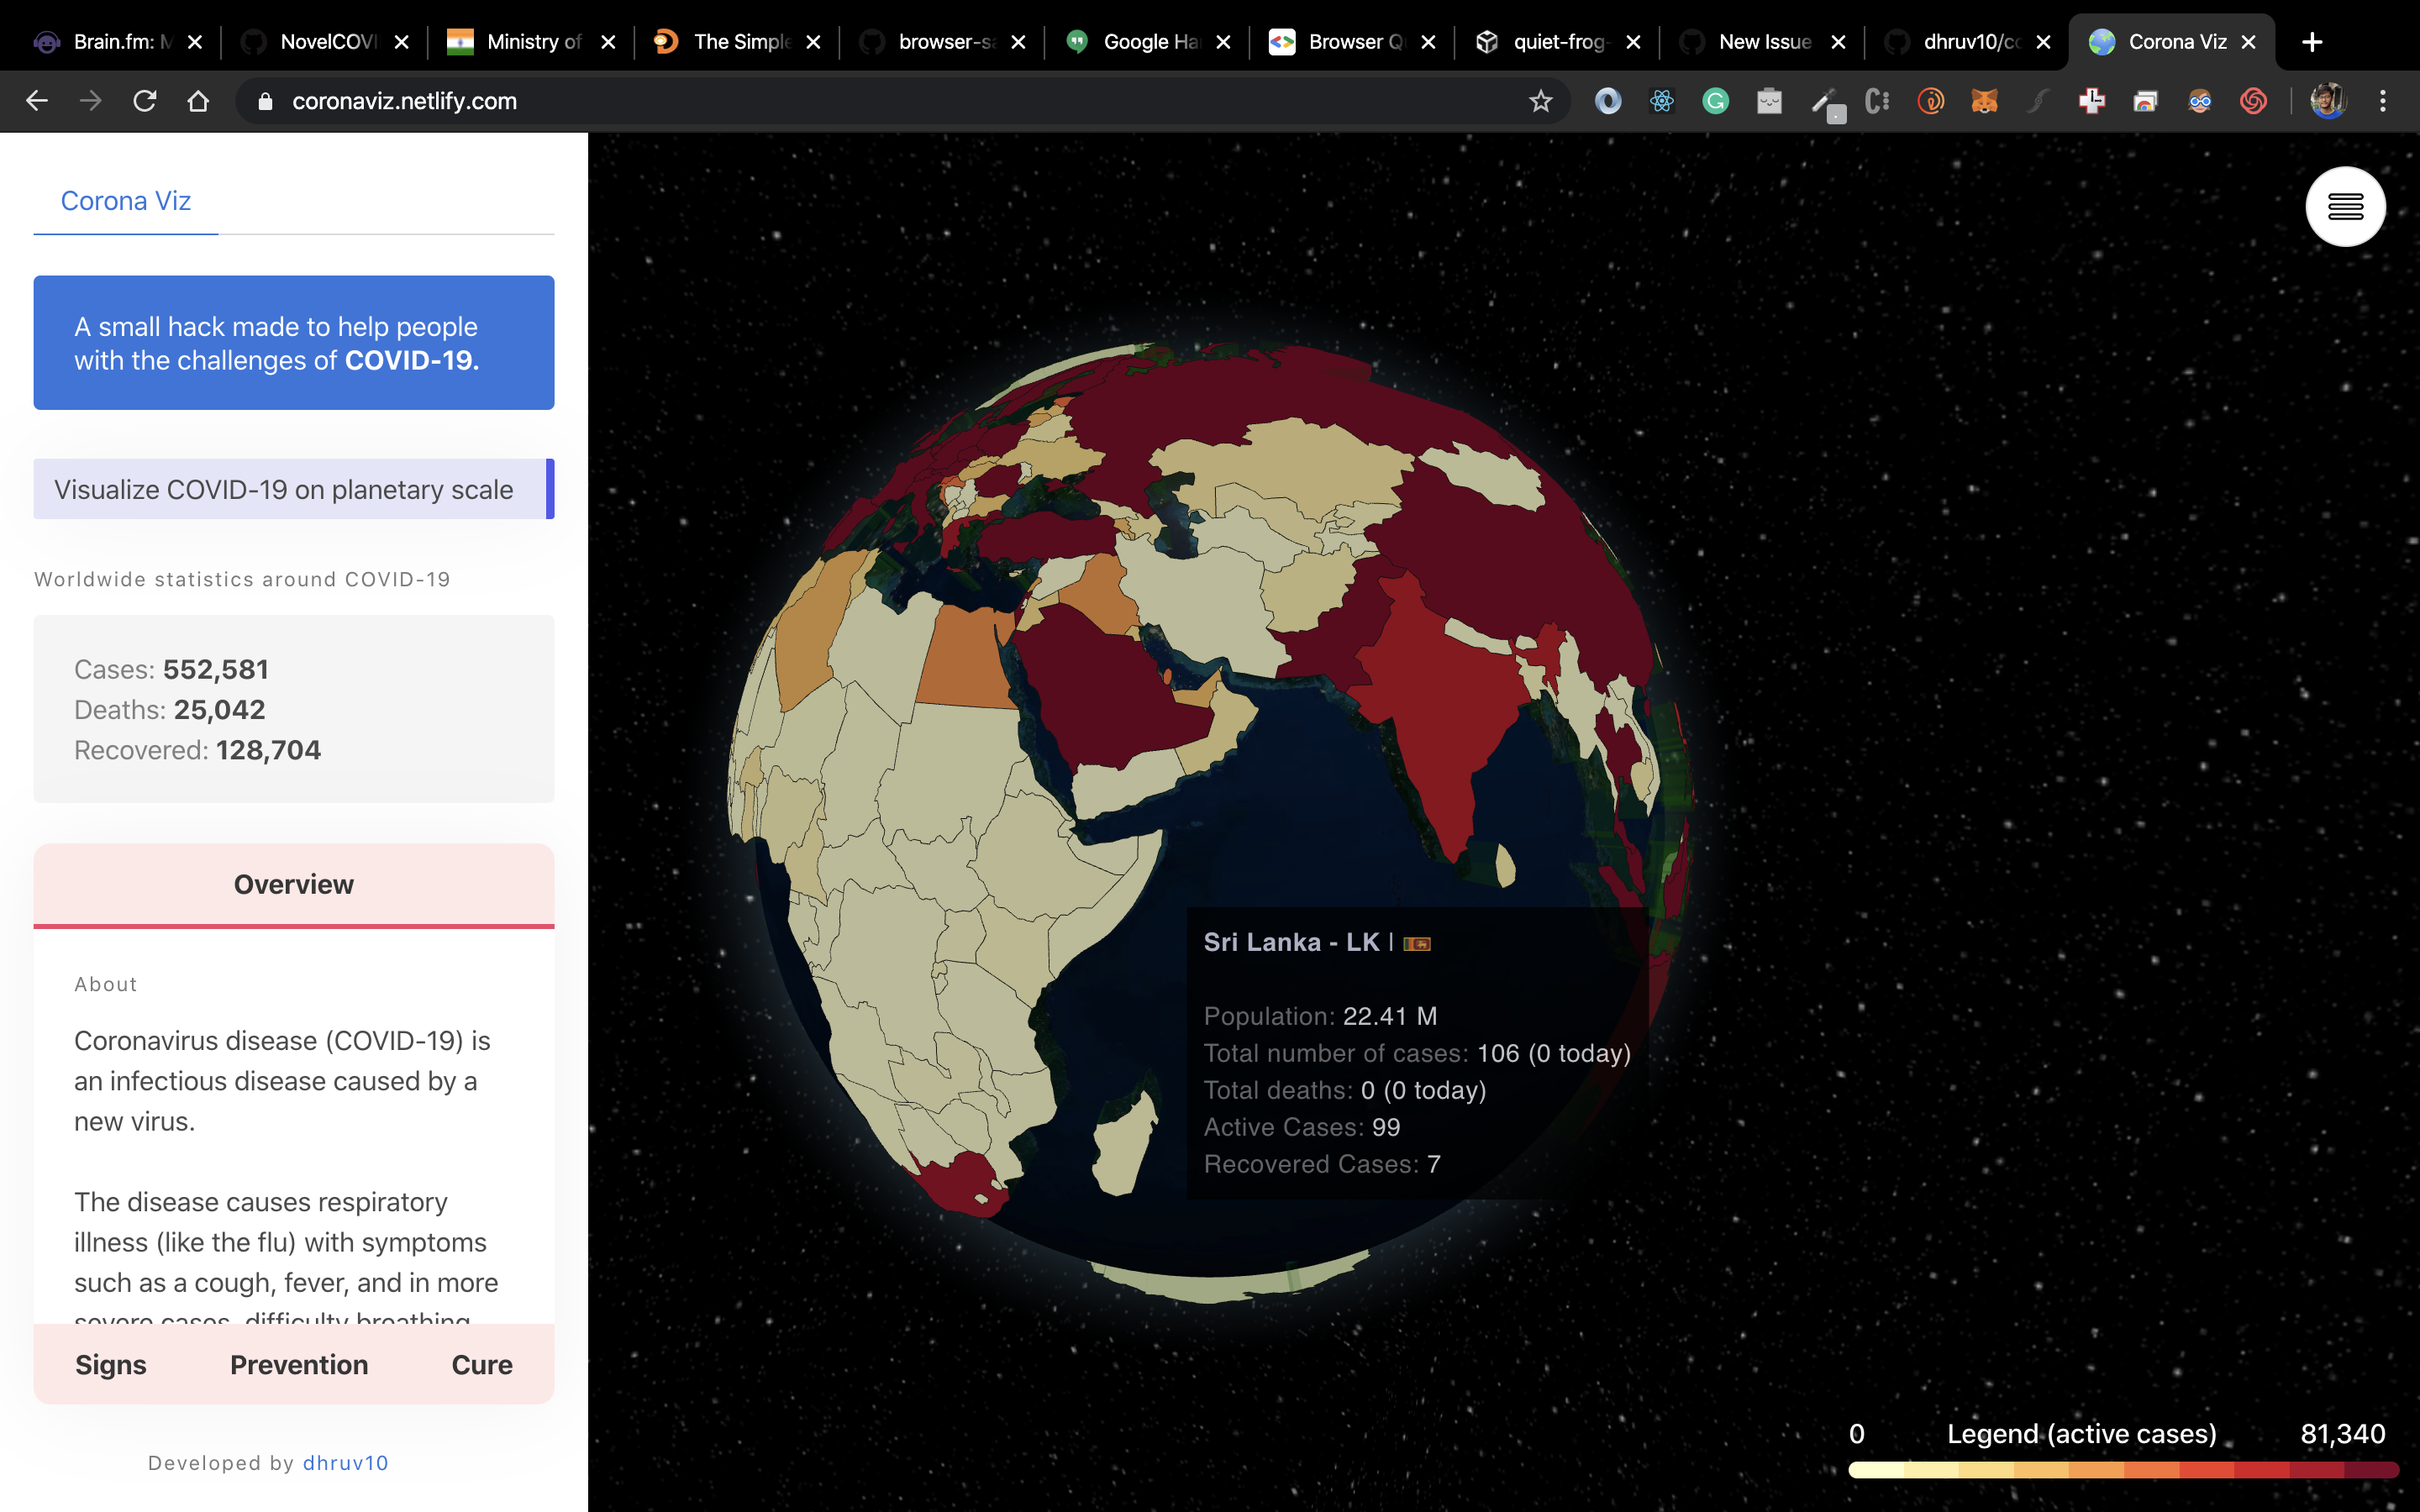This screenshot has height=1512, width=2420.
Task: Open the round hamburger menu on the globe
Action: coord(2345,207)
